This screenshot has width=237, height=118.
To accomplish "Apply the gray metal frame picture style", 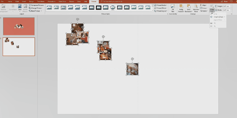I will coord(63,7).
